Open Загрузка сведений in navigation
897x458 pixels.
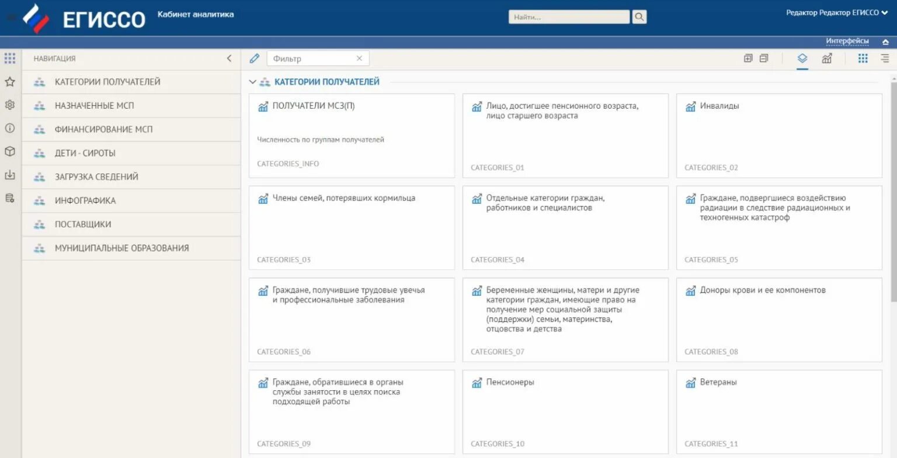131,176
